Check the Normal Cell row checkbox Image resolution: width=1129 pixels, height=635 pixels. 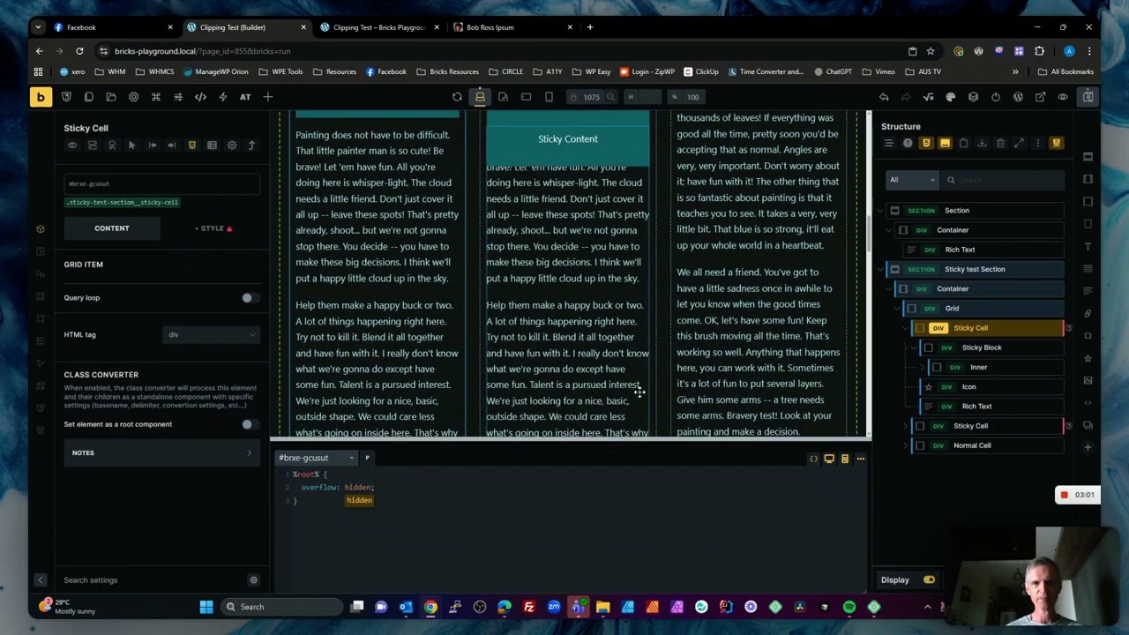[x=920, y=445]
